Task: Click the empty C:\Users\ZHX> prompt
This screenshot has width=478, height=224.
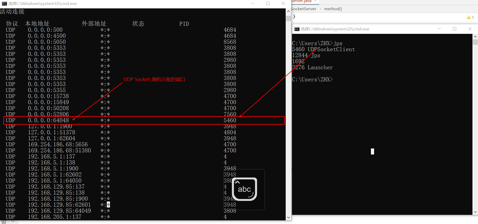Action: 313,79
